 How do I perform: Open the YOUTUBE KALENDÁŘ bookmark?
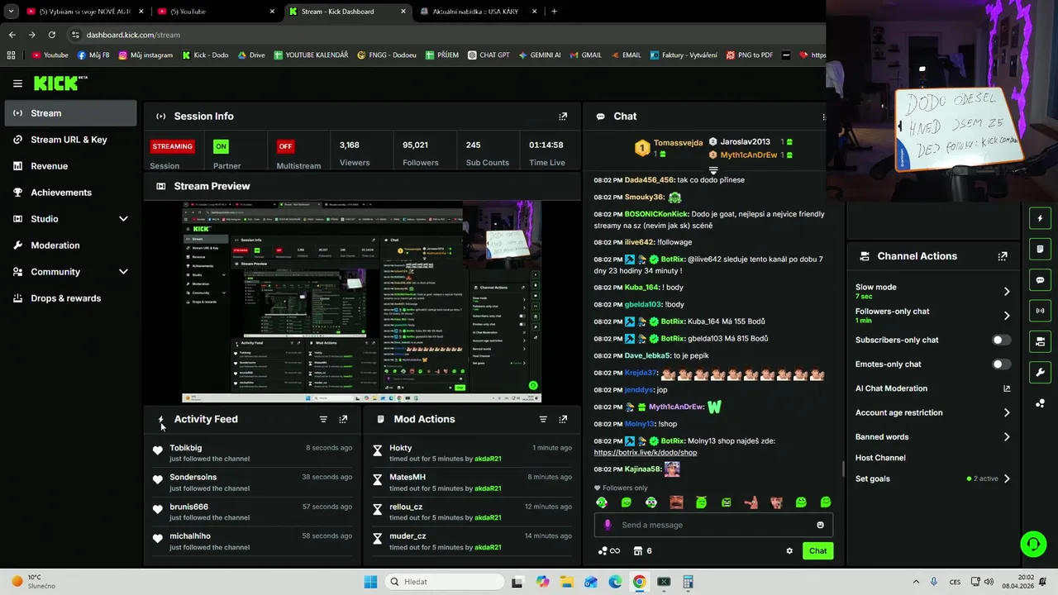[310, 55]
